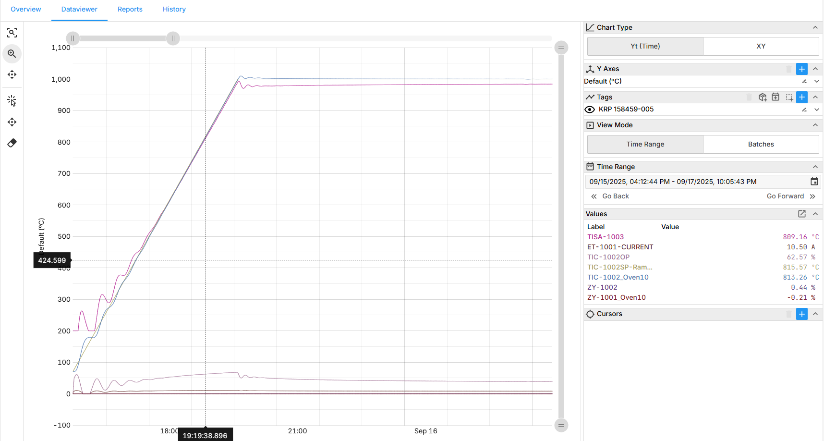Click the zoom-to-fit frame magnifier icon
This screenshot has height=441, width=824.
tap(12, 33)
